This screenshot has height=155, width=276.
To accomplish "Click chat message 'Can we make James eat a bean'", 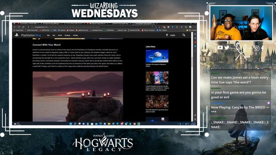I will click(240, 80).
